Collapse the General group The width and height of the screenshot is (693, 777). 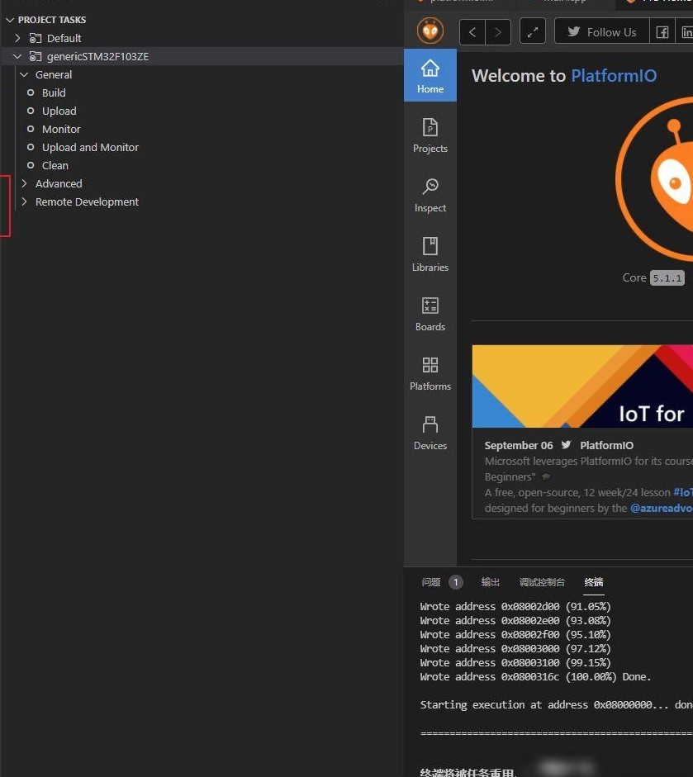[24, 75]
